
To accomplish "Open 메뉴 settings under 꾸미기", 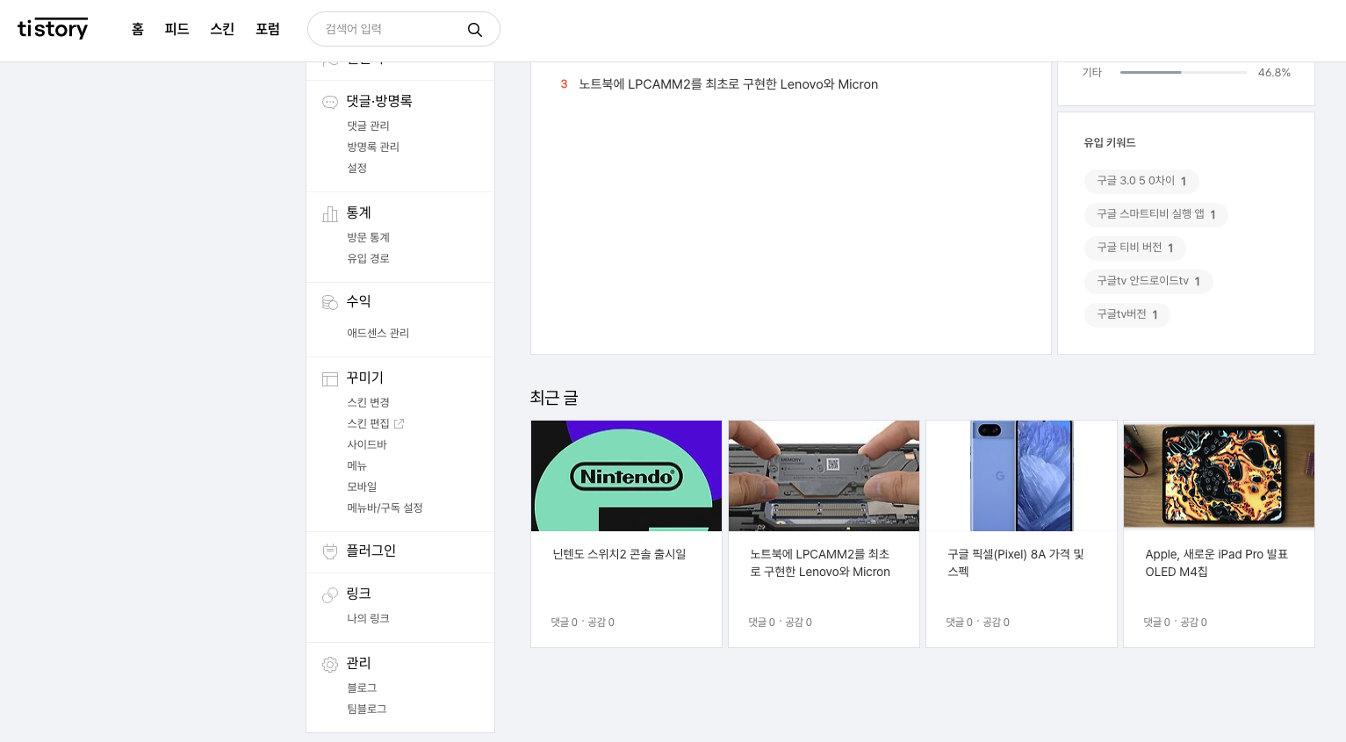I will [x=356, y=465].
